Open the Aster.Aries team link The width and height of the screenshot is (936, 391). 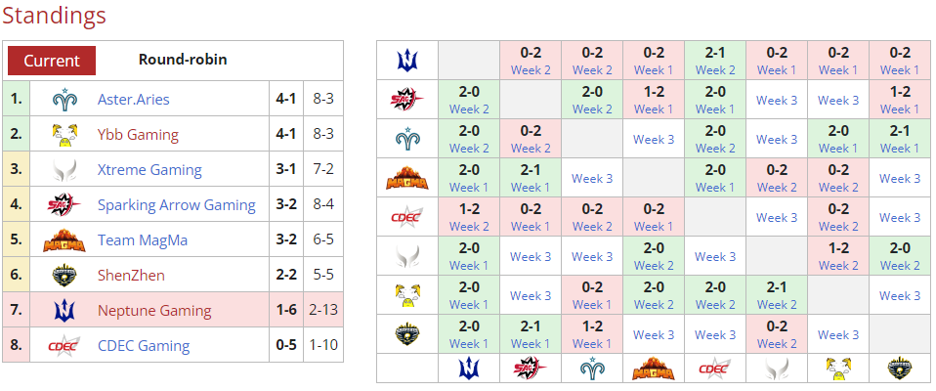134,99
